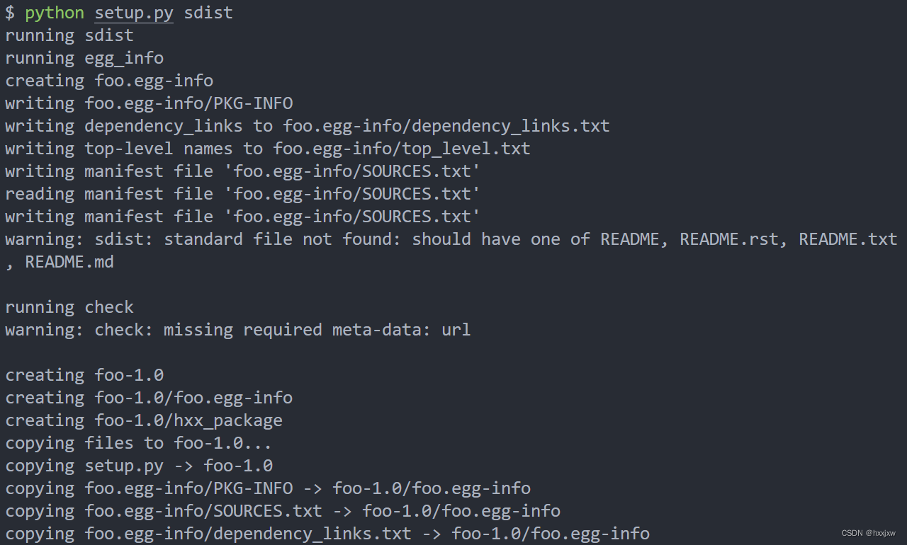907x545 pixels.
Task: Click the CSDN @hxxjxw watermark
Action: (x=869, y=533)
